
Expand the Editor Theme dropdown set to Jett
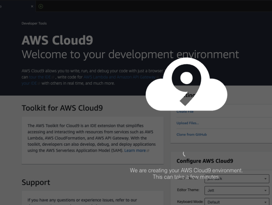click(237, 190)
